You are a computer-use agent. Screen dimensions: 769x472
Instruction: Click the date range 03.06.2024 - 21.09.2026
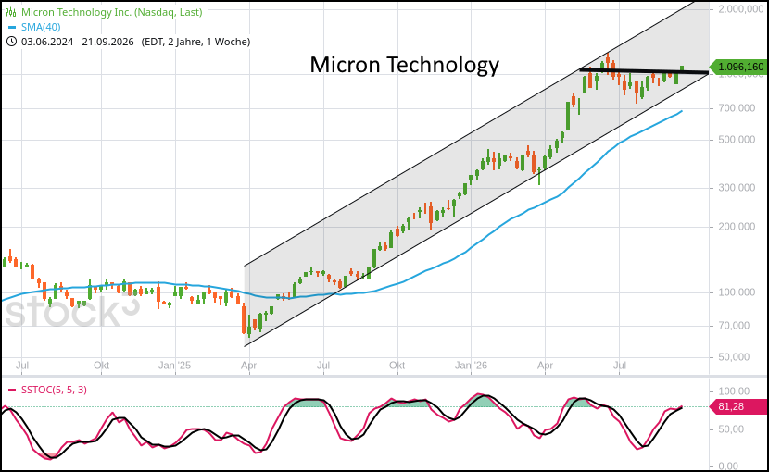[x=78, y=42]
